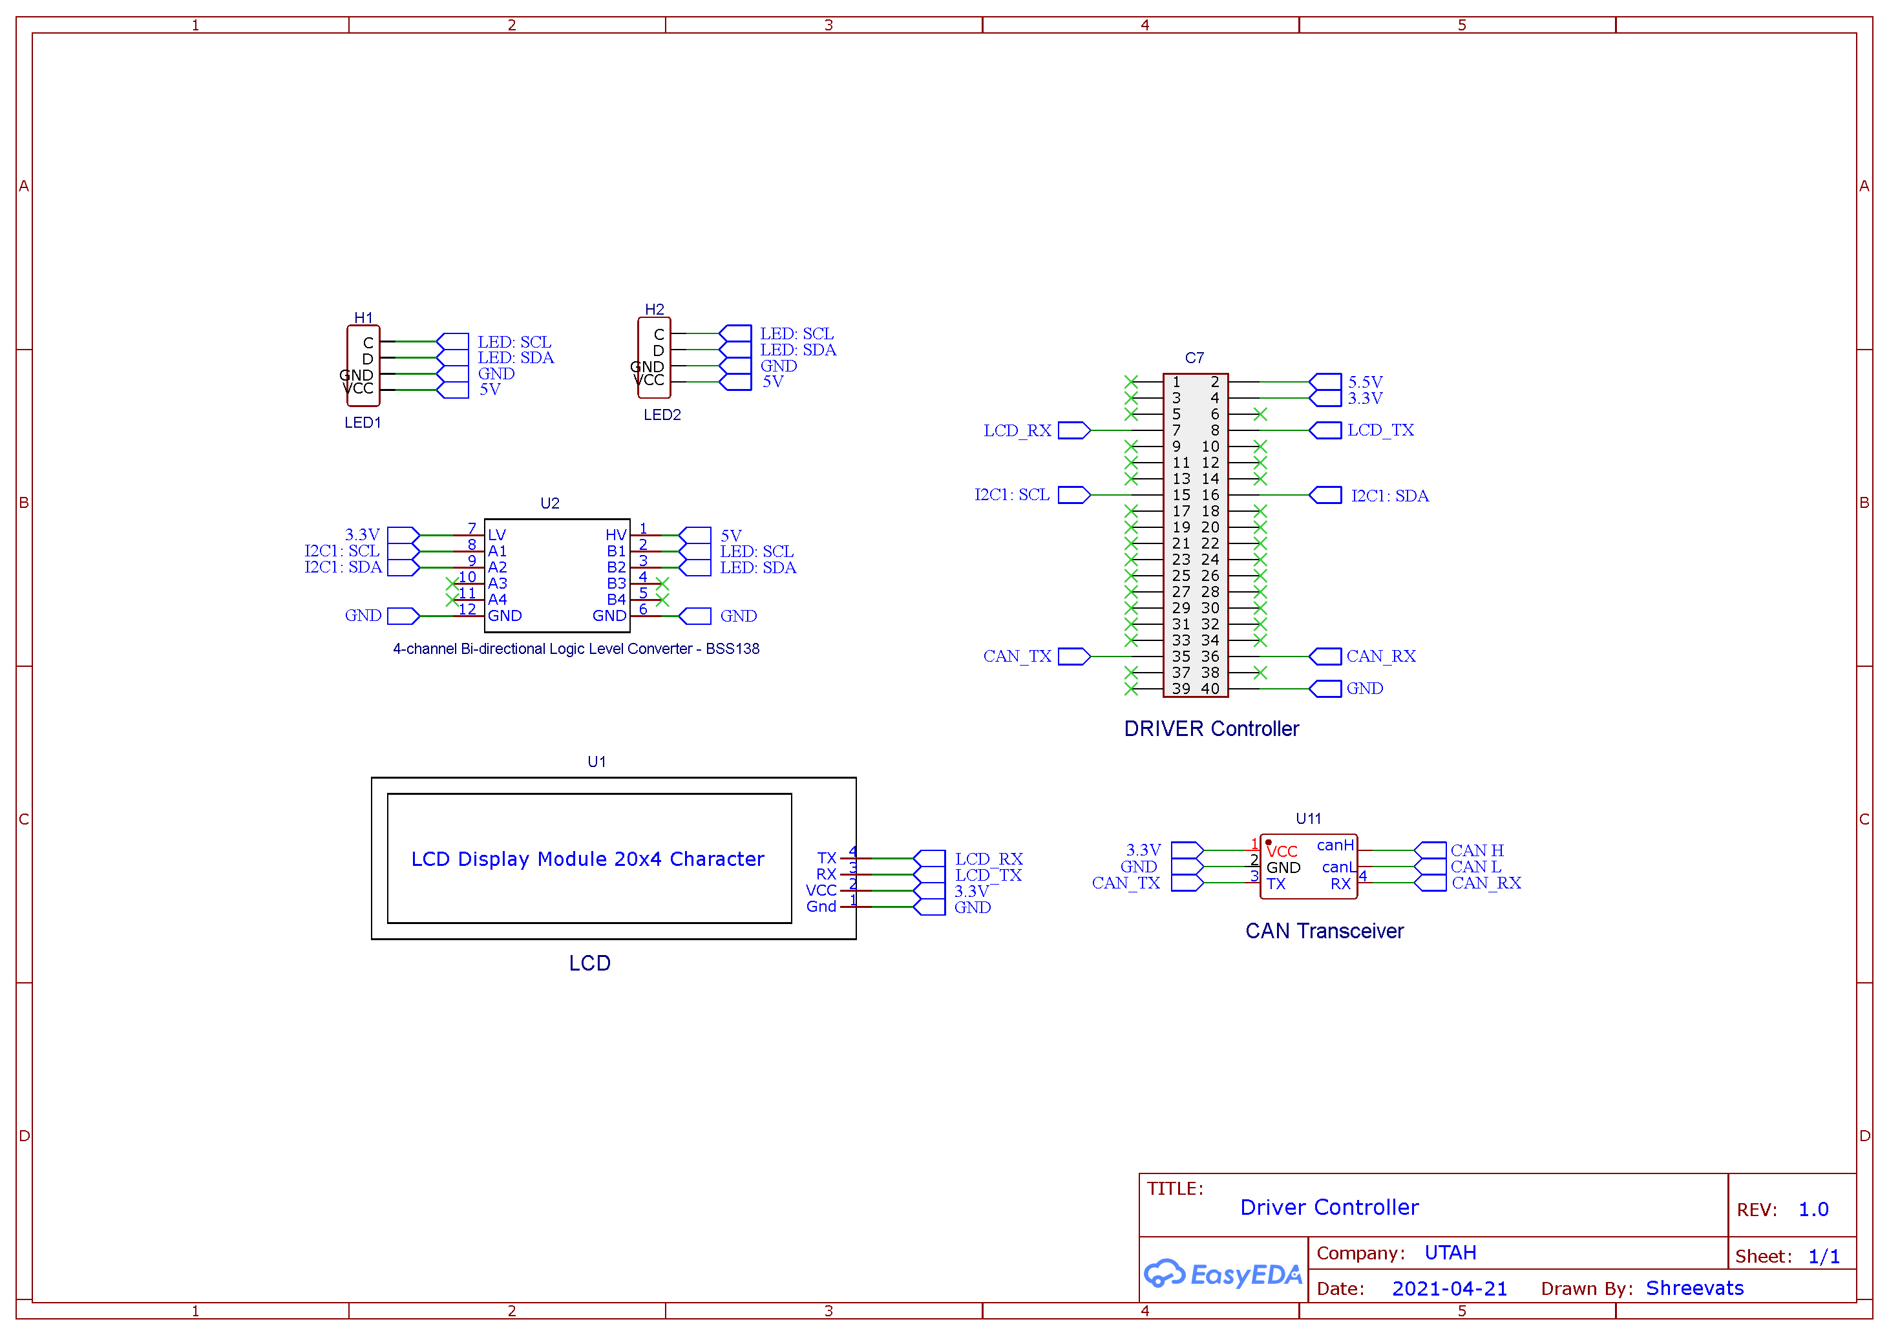This screenshot has width=1889, height=1335.
Task: Click the 5.5V net flag on C7
Action: [1325, 382]
